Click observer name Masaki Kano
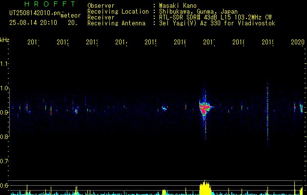 pyautogui.click(x=178, y=6)
